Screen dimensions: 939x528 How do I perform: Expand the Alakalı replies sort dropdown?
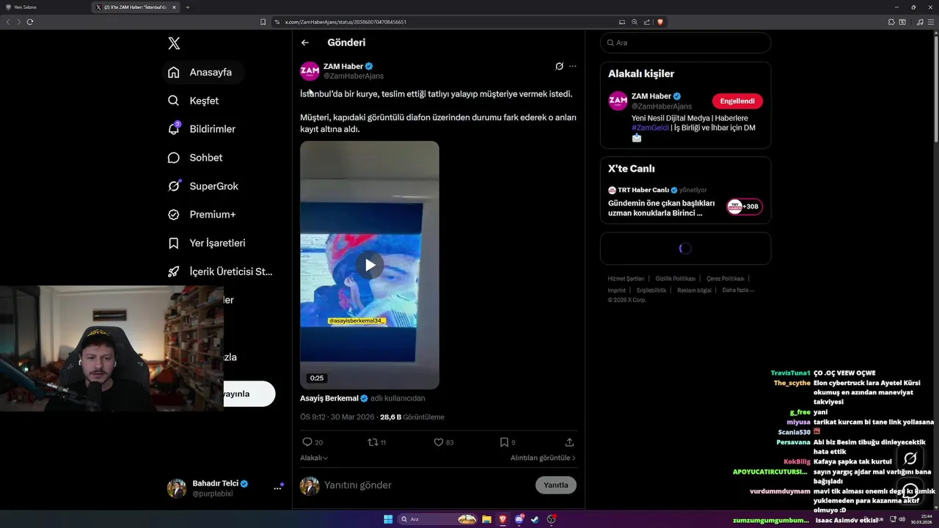314,458
